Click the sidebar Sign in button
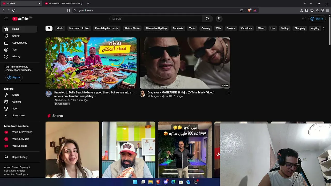The height and width of the screenshot is (186, 331). tap(14, 77)
